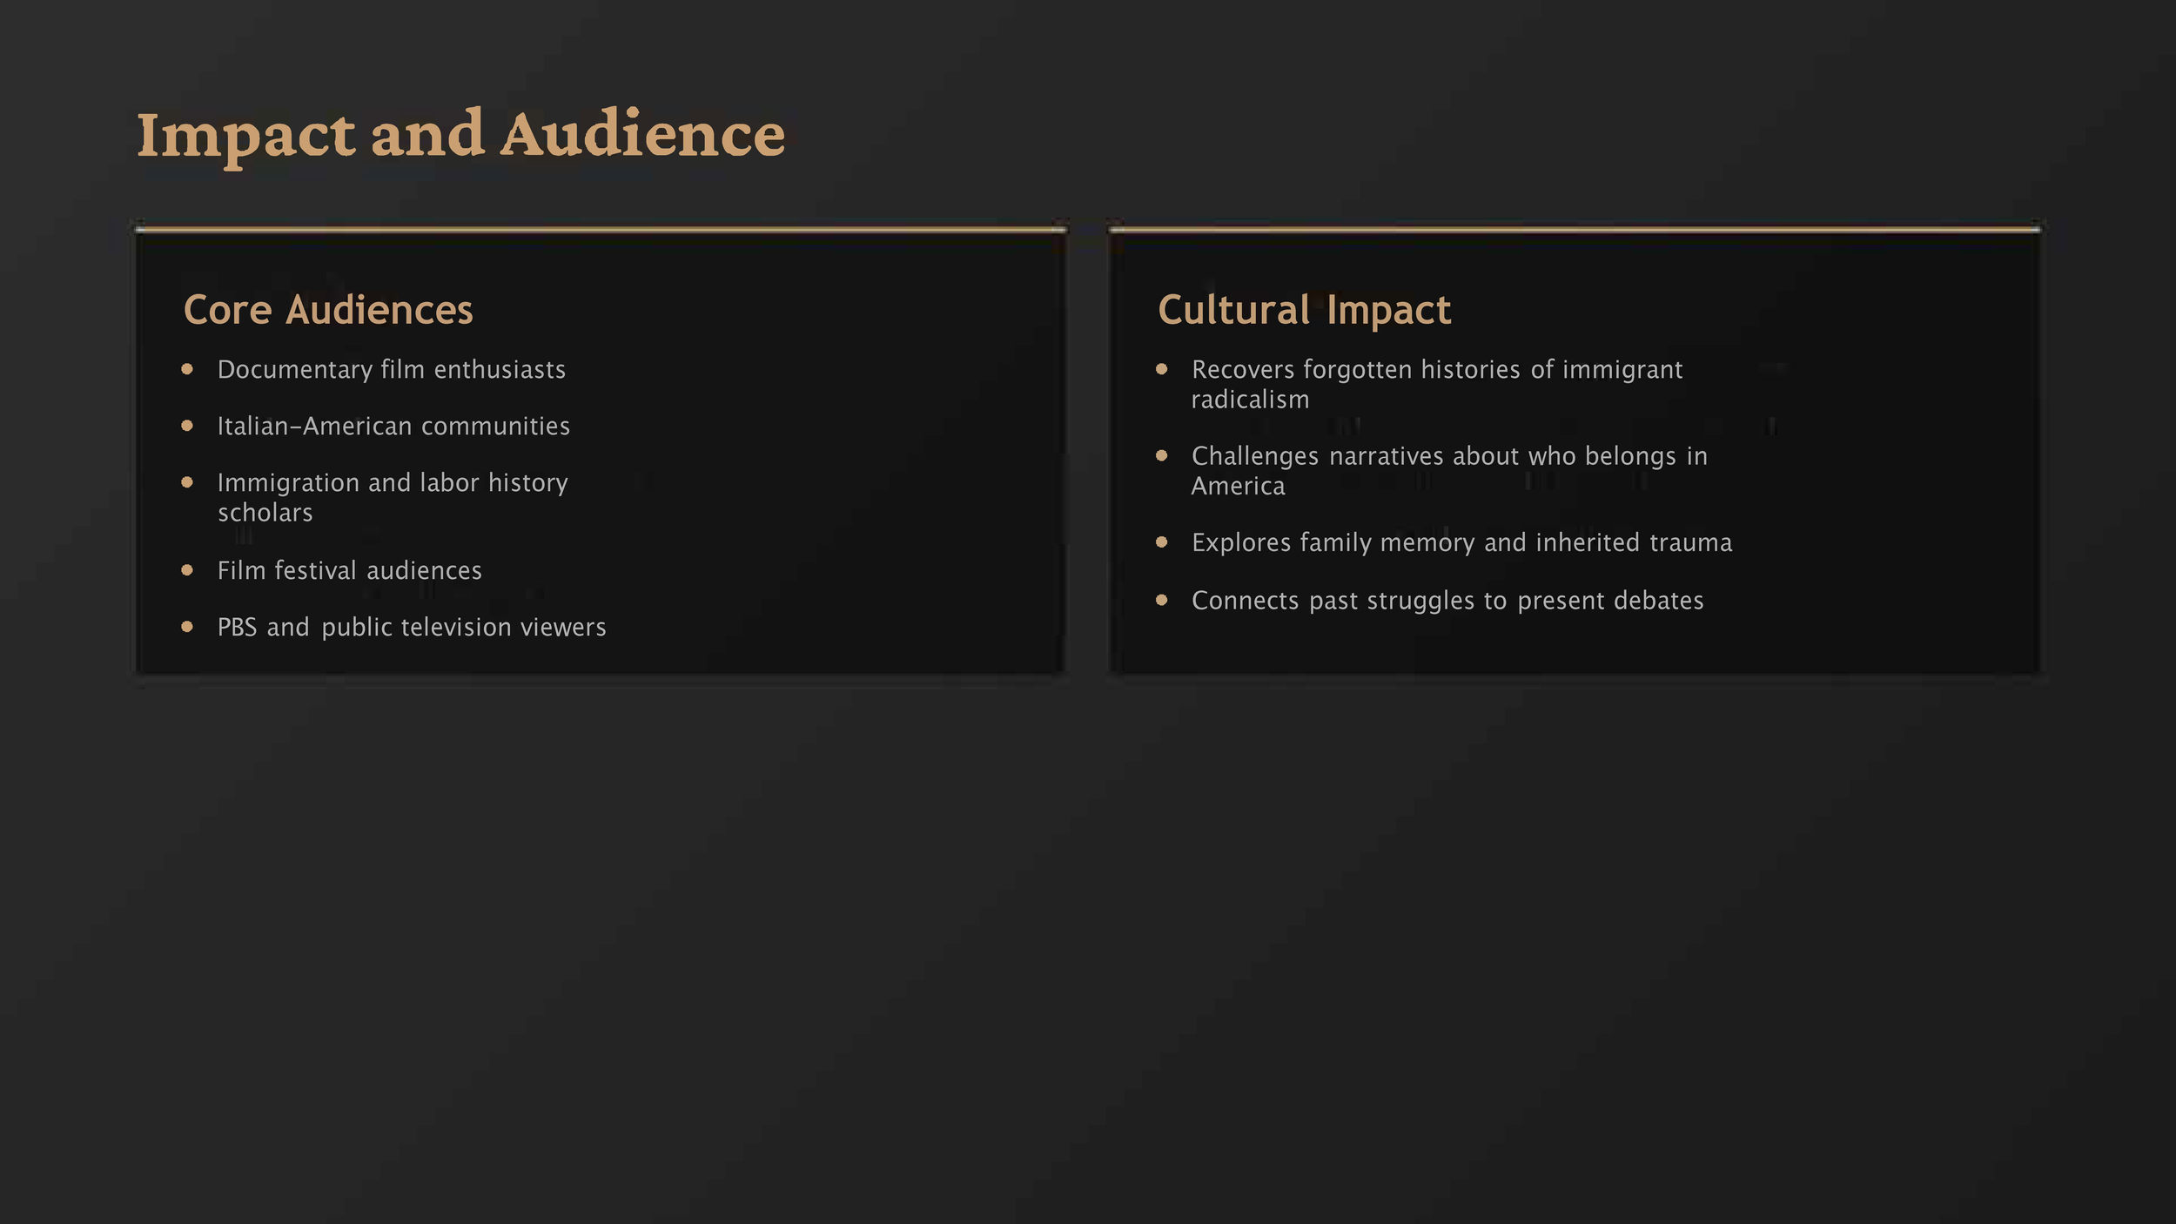Click the bullet marker beside Documentary film enthusiasts
The height and width of the screenshot is (1224, 2176).
[x=188, y=369]
